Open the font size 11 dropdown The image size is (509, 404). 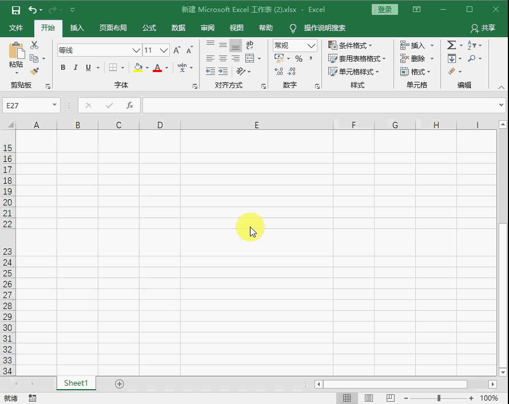[x=164, y=50]
